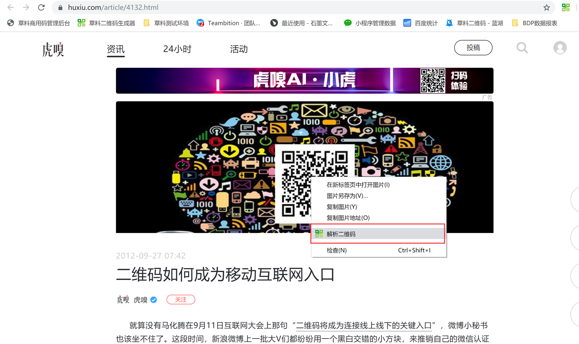Click the browser back arrow
This screenshot has height=344, width=579.
[x=10, y=7]
